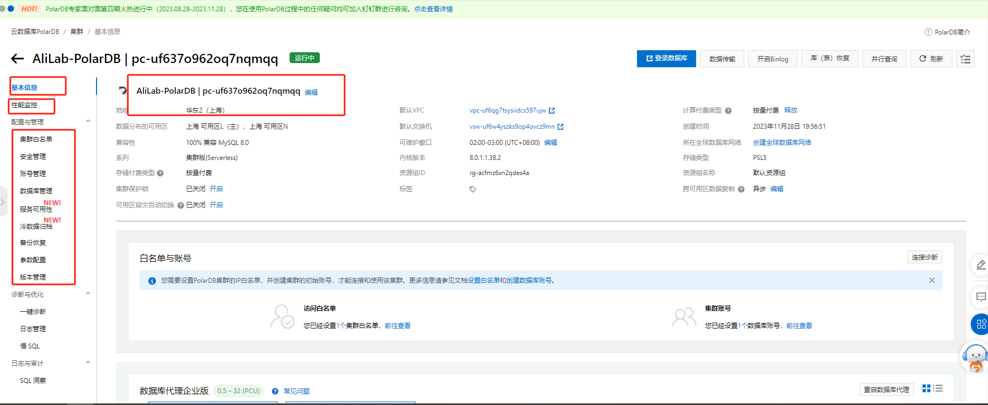The height and width of the screenshot is (405, 988).
Task: Click the 并行查询 button
Action: pyautogui.click(x=884, y=59)
